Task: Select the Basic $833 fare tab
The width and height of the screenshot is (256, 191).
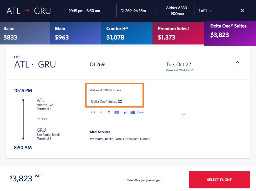Action: pyautogui.click(x=25, y=33)
